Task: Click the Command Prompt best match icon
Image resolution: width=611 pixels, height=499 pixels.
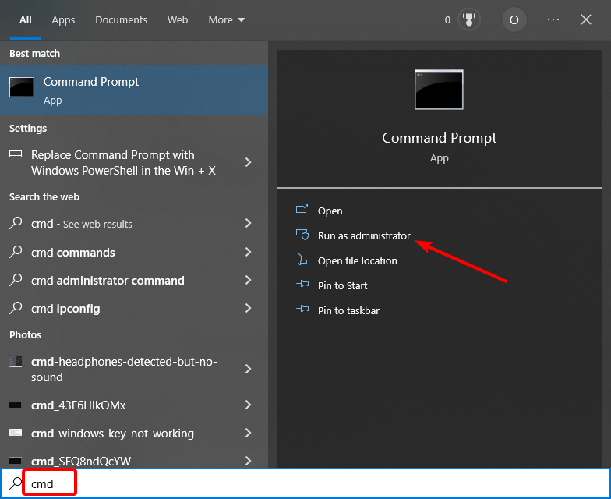Action: 21,87
